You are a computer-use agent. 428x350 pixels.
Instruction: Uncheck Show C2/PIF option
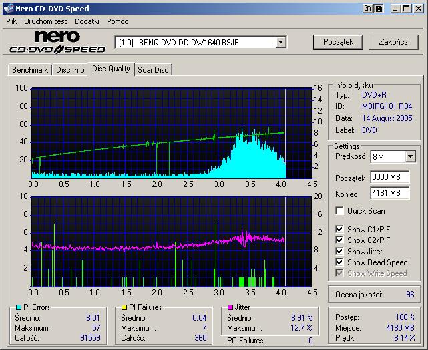(x=339, y=240)
